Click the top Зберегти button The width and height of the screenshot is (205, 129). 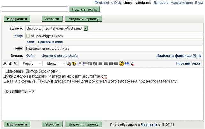(52, 19)
